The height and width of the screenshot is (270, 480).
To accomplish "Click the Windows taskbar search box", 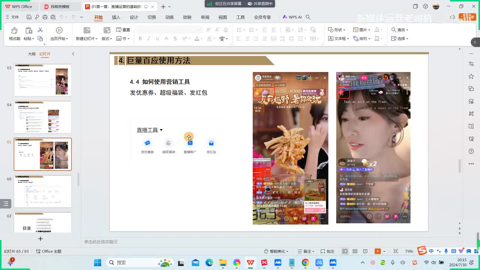I will tap(141, 262).
